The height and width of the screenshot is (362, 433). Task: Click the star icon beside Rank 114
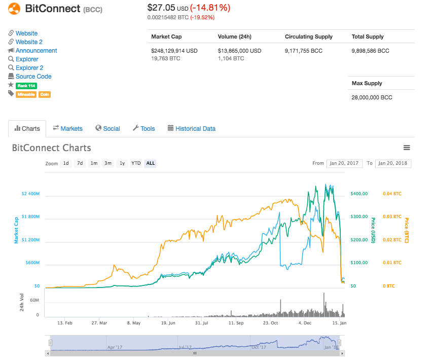coord(11,85)
